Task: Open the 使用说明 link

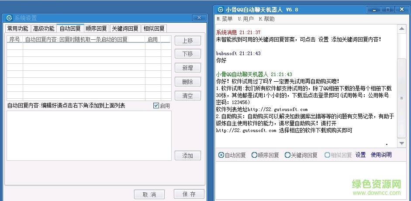Action: [381, 155]
